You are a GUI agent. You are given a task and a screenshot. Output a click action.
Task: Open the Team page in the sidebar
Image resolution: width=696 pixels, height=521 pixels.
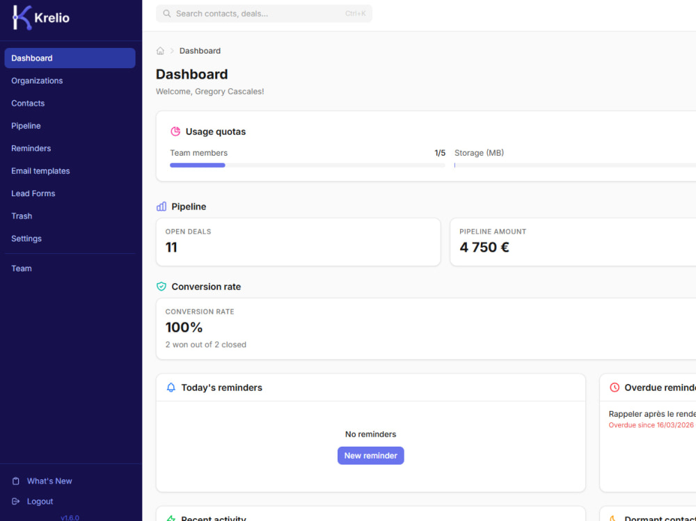(x=70, y=268)
